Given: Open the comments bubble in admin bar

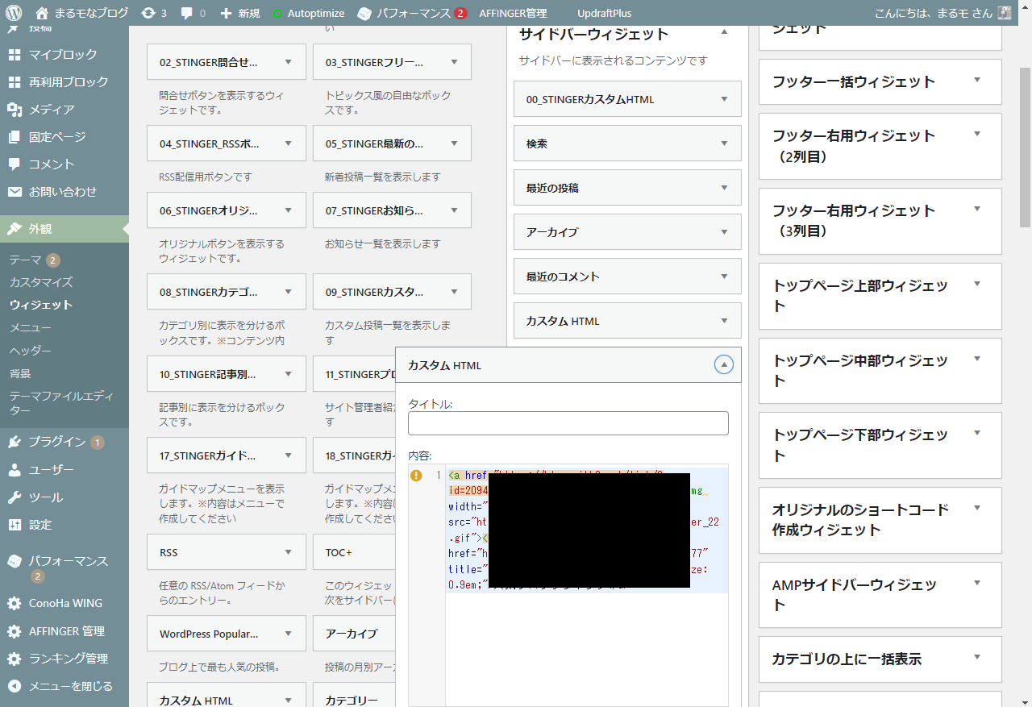Looking at the screenshot, I should [x=193, y=13].
